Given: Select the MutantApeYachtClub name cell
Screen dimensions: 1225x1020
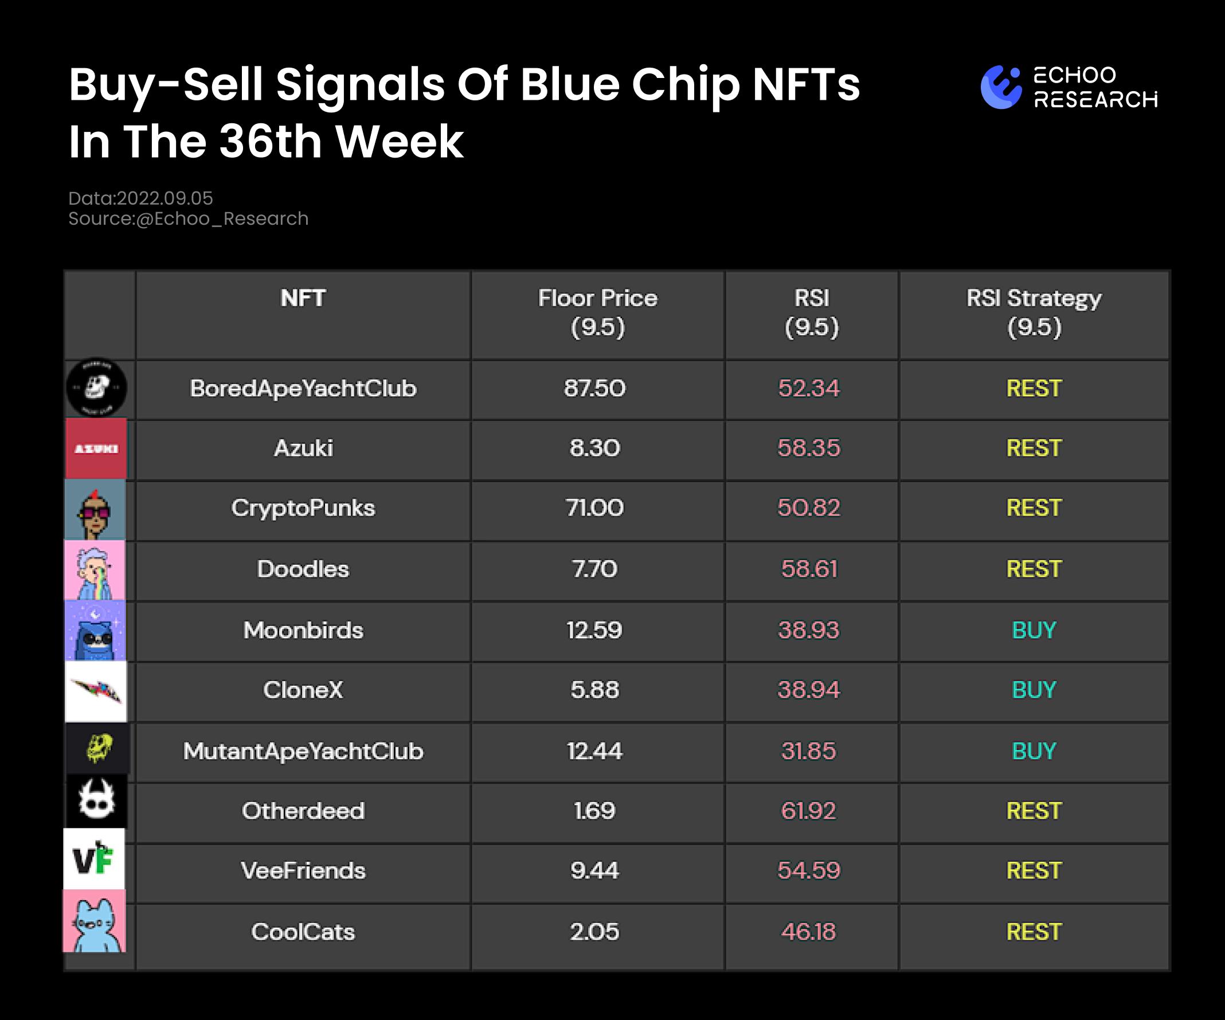Looking at the screenshot, I should click(303, 751).
